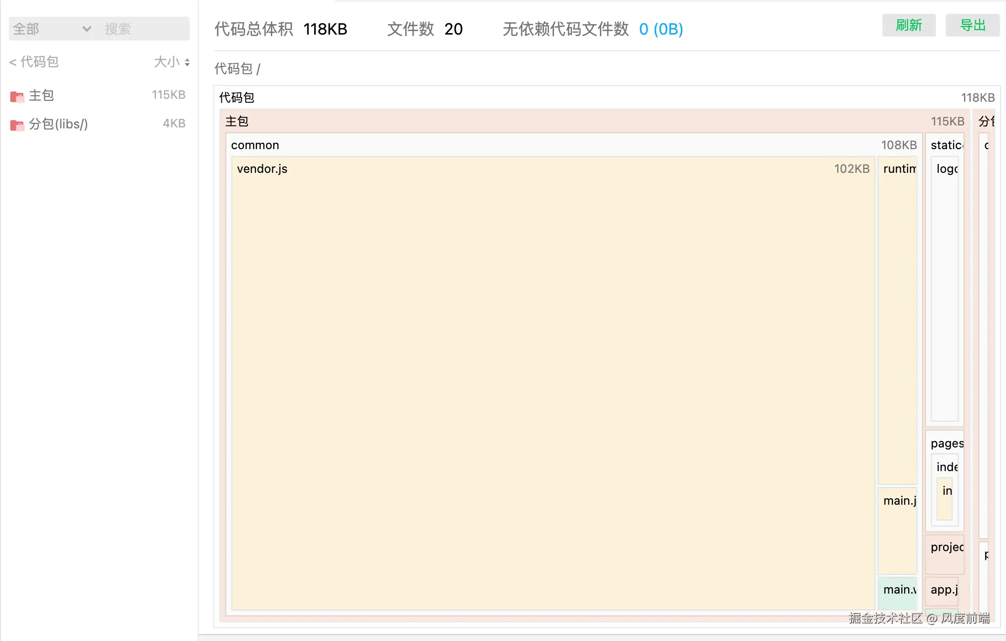This screenshot has height=641, width=1006.
Task: Toggle the 大小 sort arrows
Action: click(187, 62)
